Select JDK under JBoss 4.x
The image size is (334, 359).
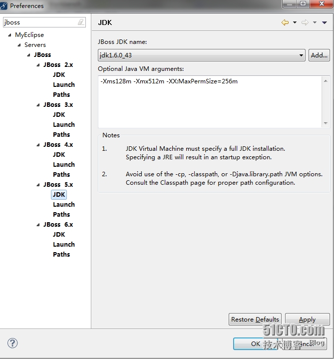click(59, 155)
